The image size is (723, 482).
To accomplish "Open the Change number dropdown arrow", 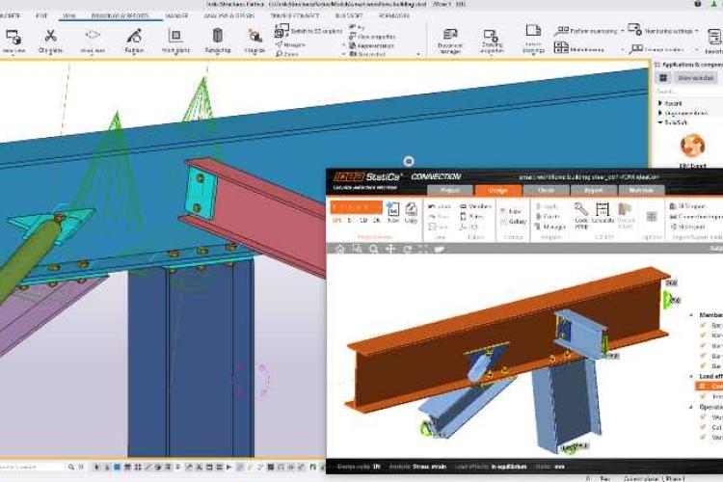I will [697, 49].
